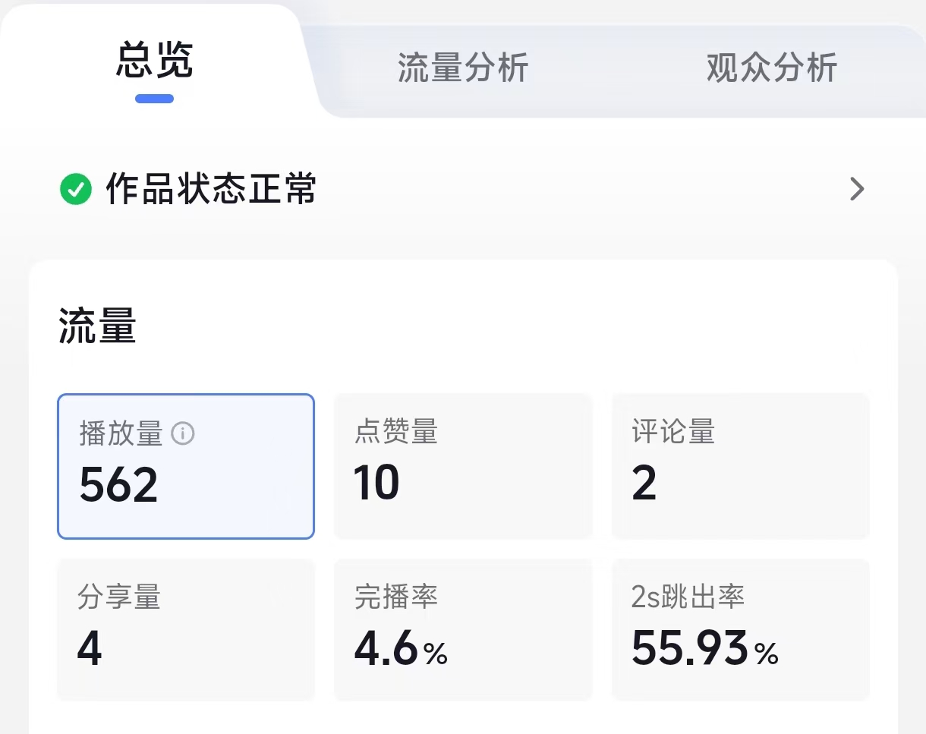The height and width of the screenshot is (734, 926).
Task: Pick the 分享量 metric card label
Action: 119,597
